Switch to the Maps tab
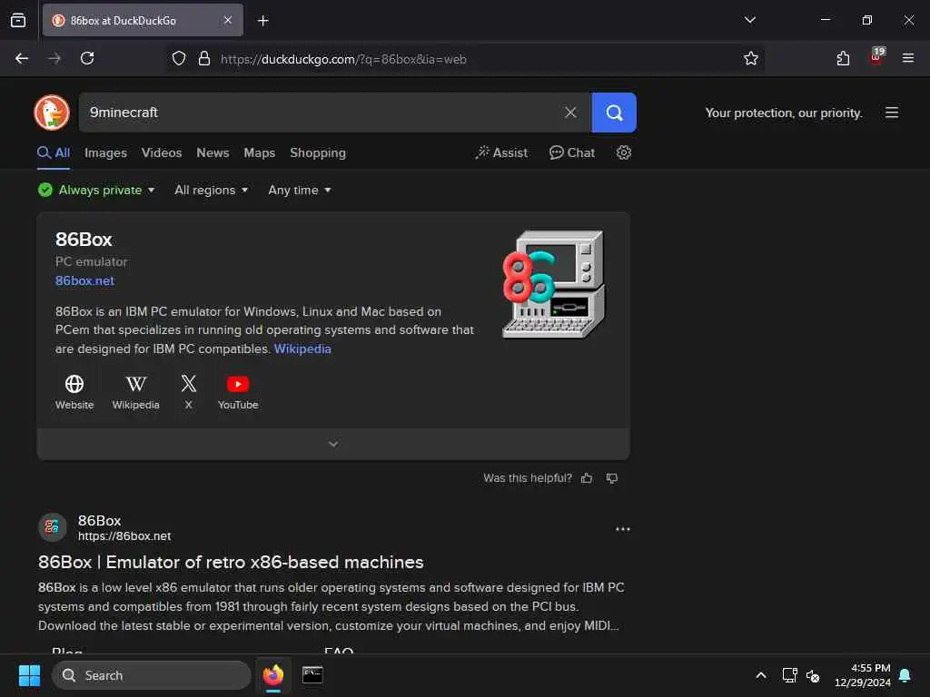This screenshot has width=930, height=697. click(x=259, y=152)
